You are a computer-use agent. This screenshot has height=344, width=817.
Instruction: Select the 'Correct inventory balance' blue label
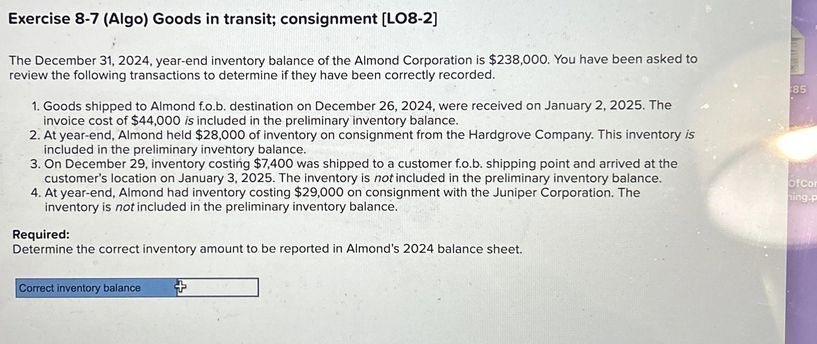(x=79, y=288)
